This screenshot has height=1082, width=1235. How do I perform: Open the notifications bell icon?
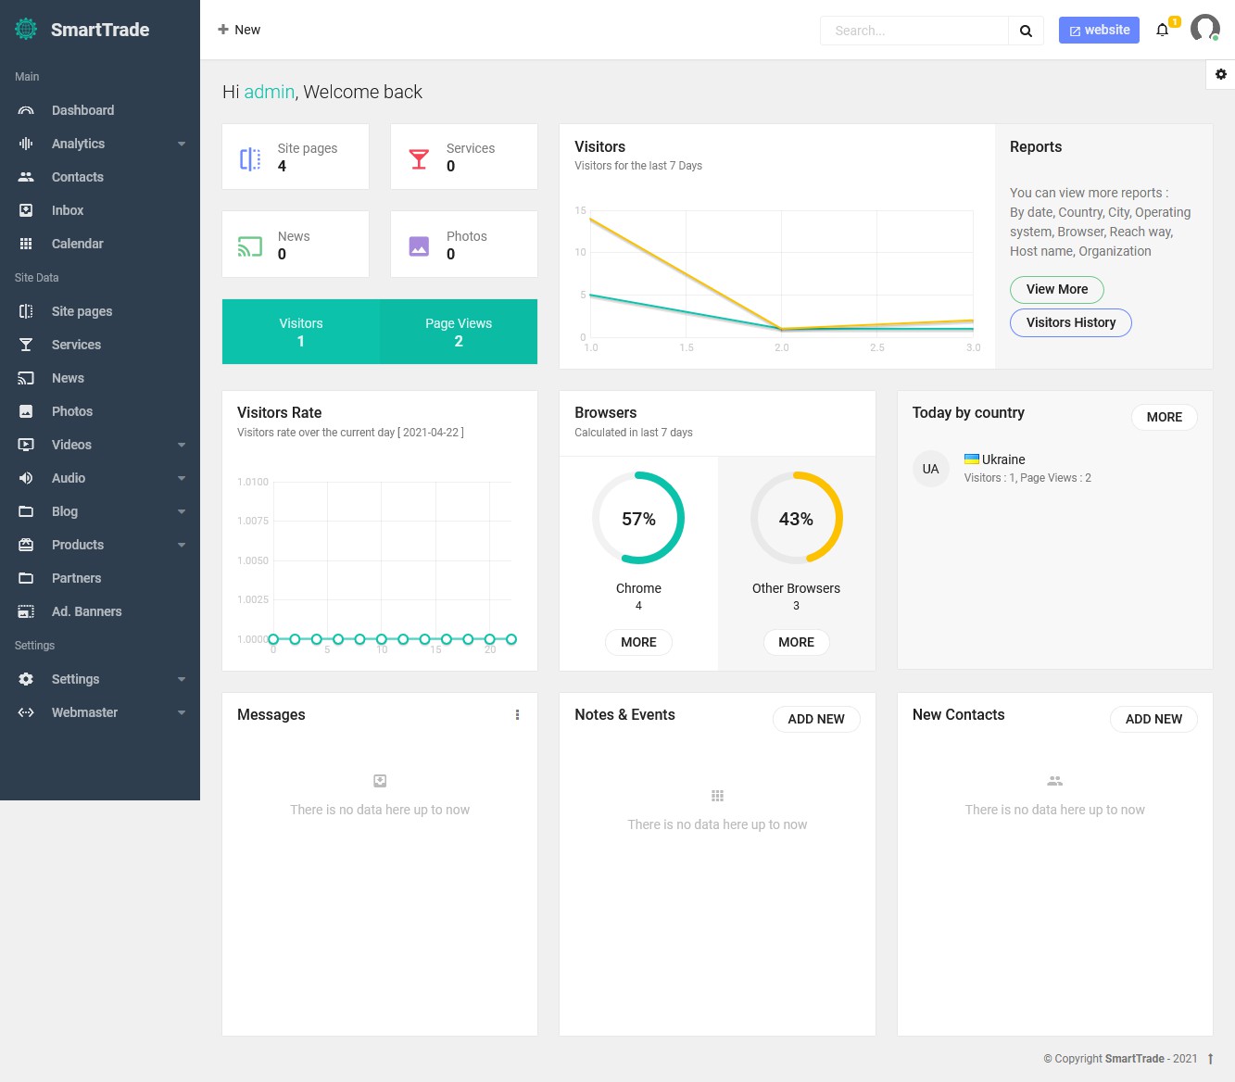1162,30
